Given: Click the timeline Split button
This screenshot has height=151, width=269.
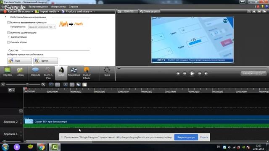Looking at the screenshot, I should pyautogui.click(x=72, y=85).
